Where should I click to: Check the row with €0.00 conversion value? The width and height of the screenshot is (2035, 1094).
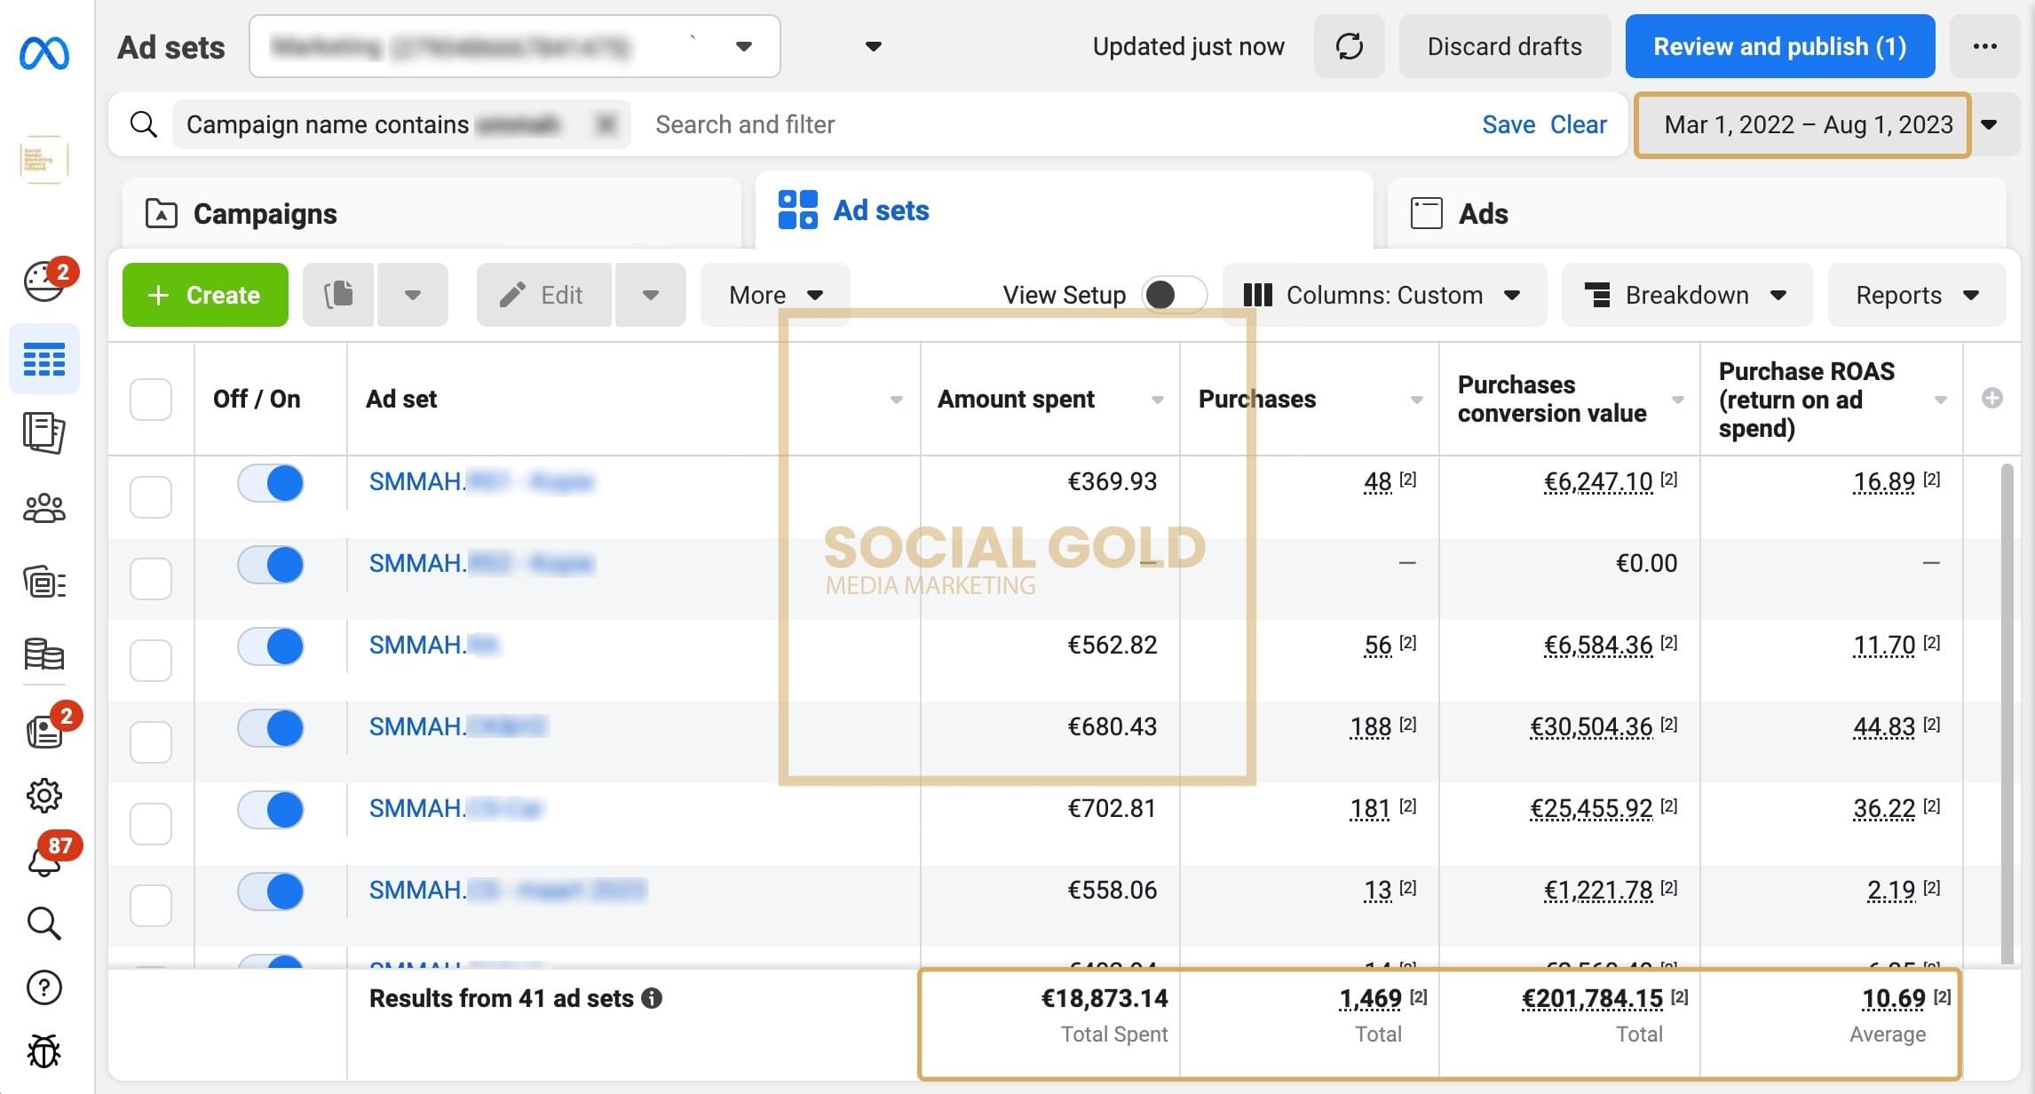(151, 579)
